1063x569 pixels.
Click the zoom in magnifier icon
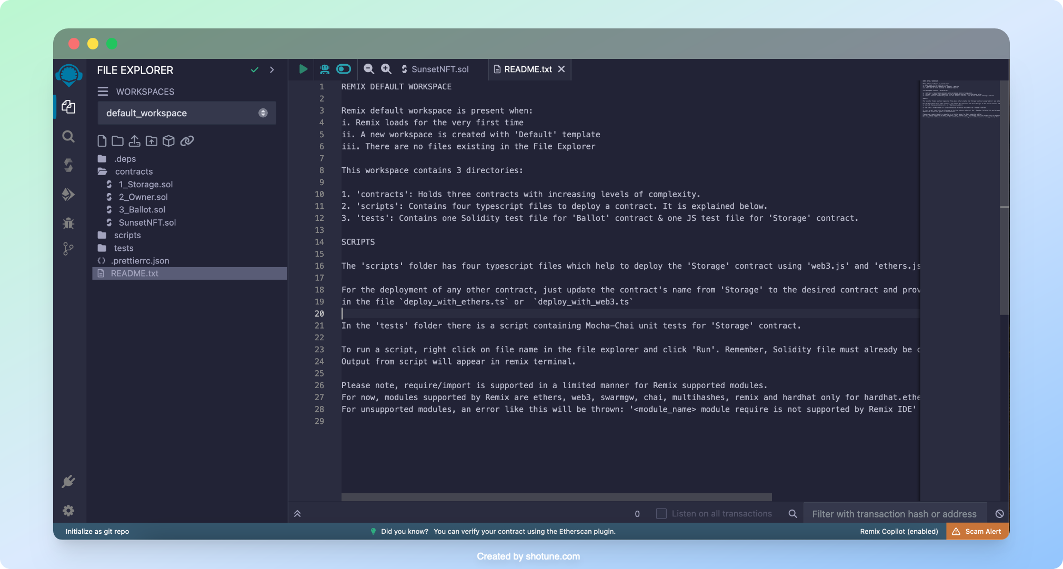pos(386,69)
